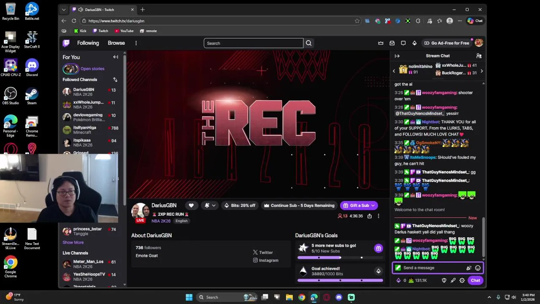540x304 pixels.
Task: Open Get Bits diamond icon in header
Action: point(415,43)
